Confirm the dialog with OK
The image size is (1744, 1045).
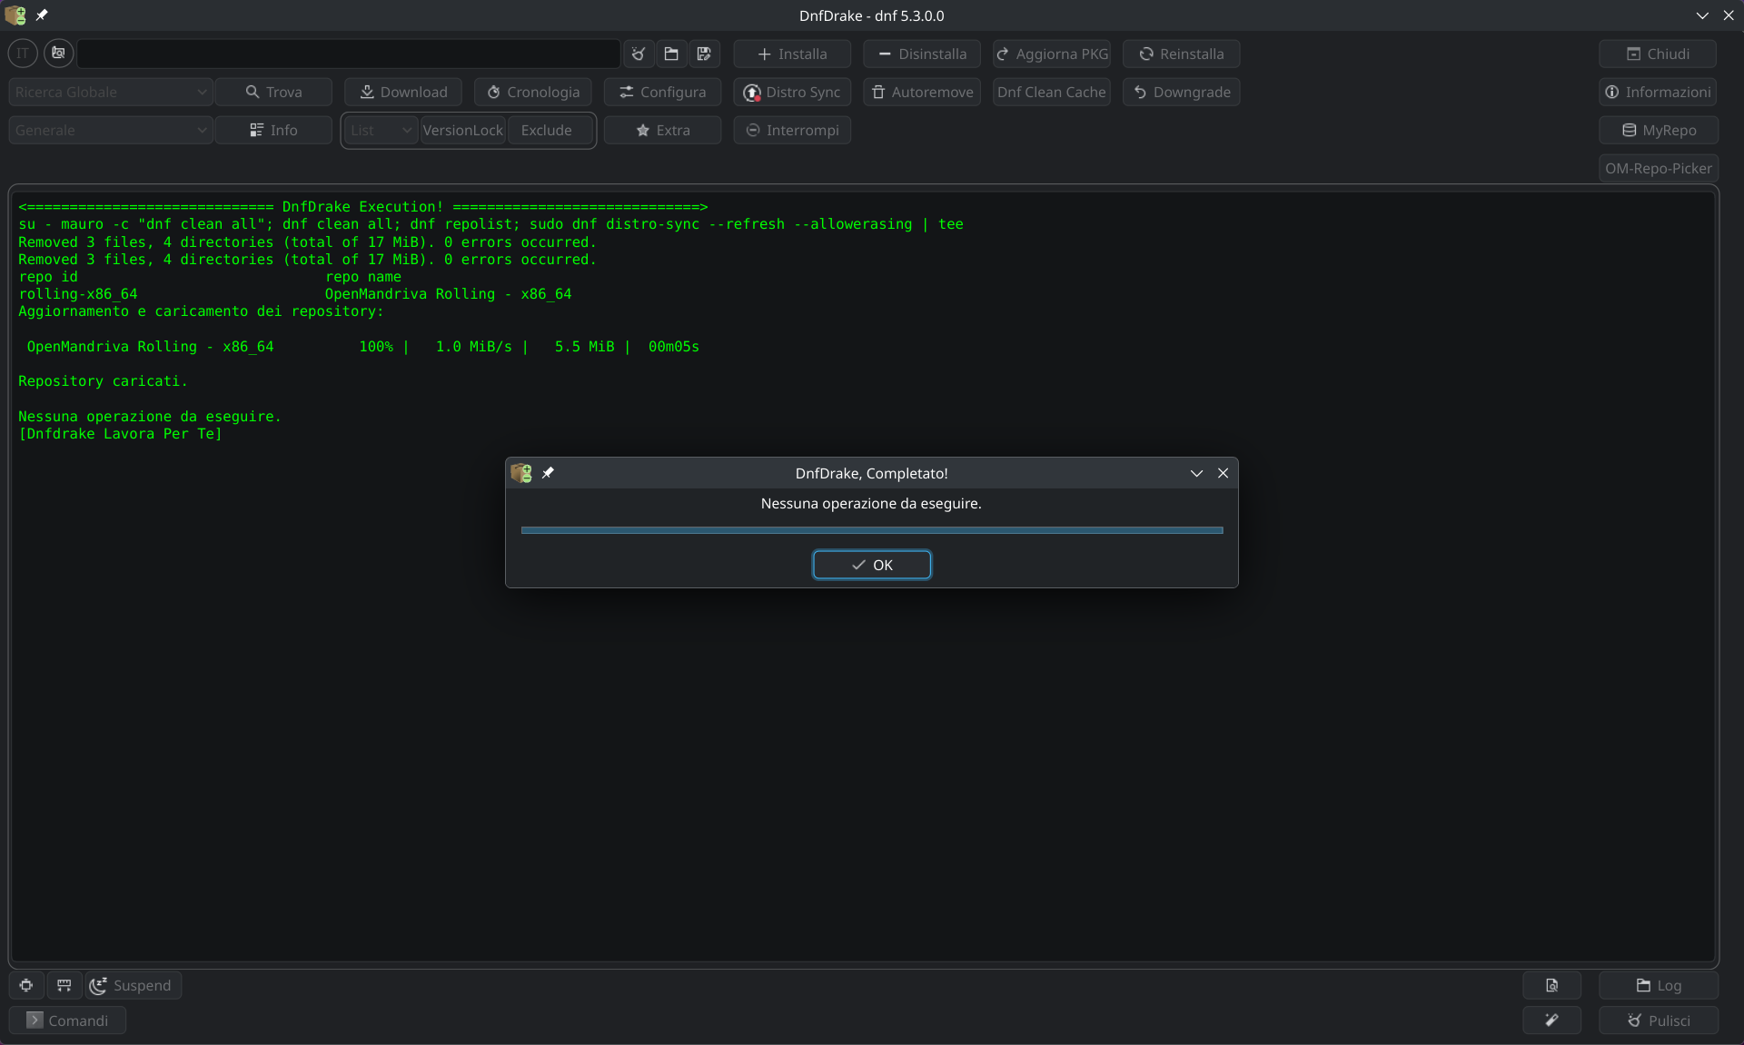coord(871,565)
